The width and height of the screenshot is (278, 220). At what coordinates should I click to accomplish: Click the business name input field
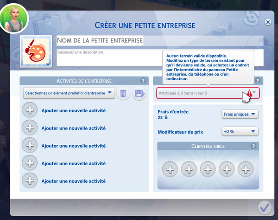pyautogui.click(x=100, y=41)
